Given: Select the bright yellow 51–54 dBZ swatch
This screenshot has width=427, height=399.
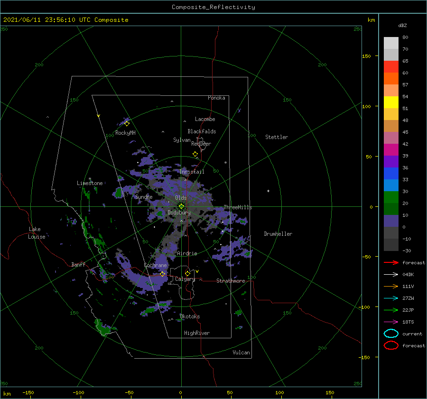Looking at the screenshot, I should (x=391, y=102).
